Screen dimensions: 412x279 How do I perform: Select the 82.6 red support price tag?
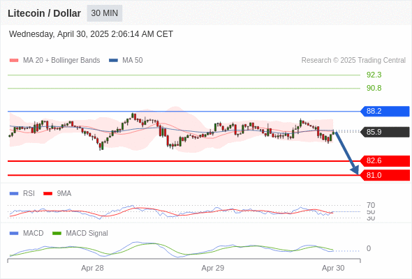tap(385, 161)
